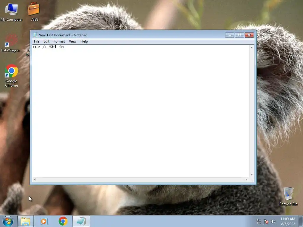Select the Recycle Bin icon
The width and height of the screenshot is (303, 227).
pyautogui.click(x=288, y=196)
